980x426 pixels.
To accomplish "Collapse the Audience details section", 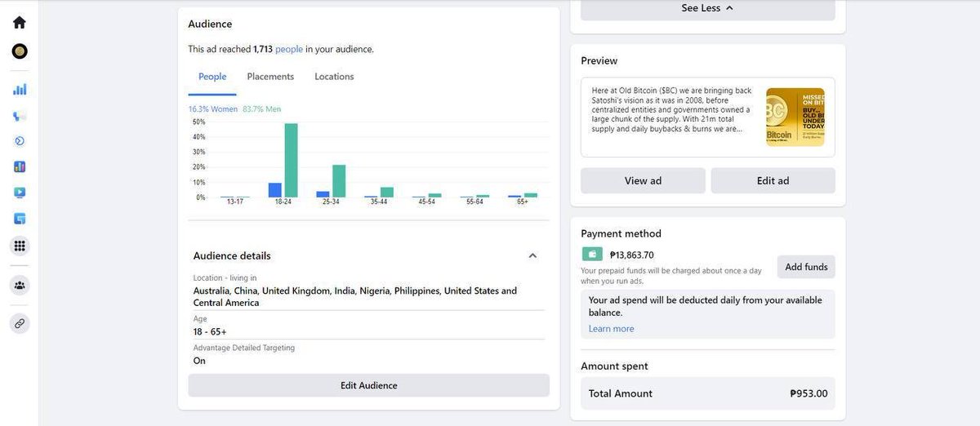I will tap(532, 255).
